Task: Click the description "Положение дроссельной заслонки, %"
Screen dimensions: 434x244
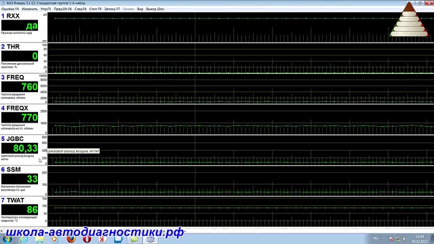Action: pyautogui.click(x=18, y=65)
